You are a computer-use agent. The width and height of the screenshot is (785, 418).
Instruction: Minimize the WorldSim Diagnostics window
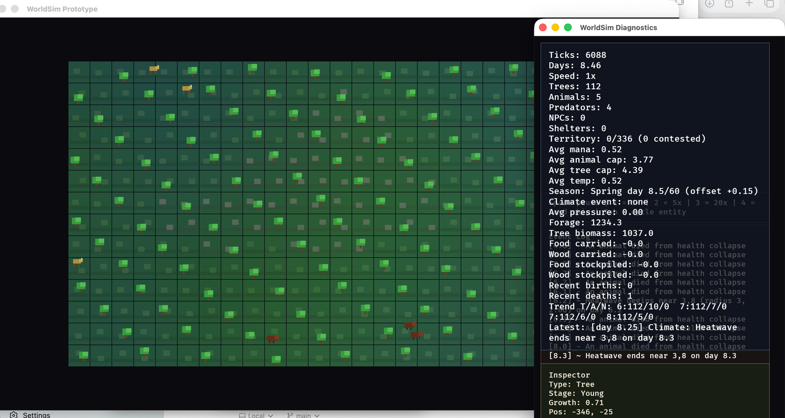(x=555, y=27)
